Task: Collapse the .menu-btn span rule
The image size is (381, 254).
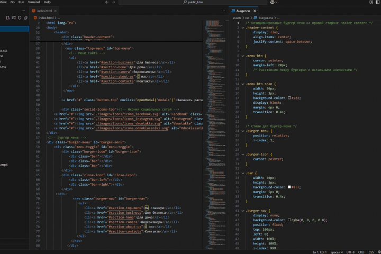Action: pos(243,84)
